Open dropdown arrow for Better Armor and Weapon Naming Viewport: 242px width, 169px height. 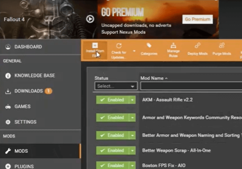(x=132, y=135)
